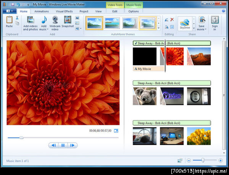Viewport: 229px width, 175px height.
Task: Open the Movie Maker application menu button
Action: point(10,11)
